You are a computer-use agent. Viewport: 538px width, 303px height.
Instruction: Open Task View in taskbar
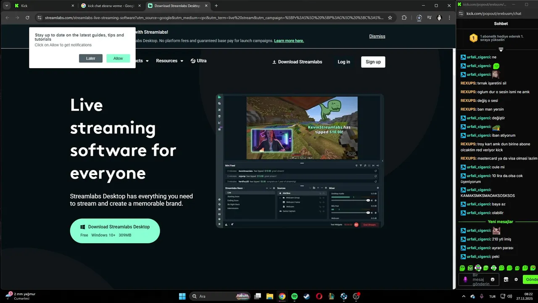tap(258, 296)
